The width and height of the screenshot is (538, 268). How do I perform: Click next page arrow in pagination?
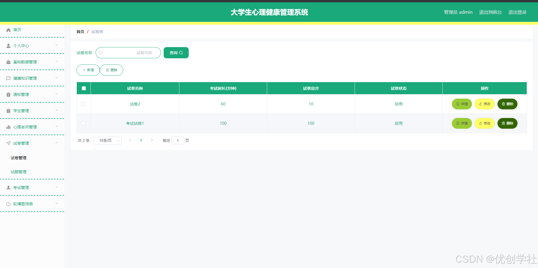coord(152,140)
